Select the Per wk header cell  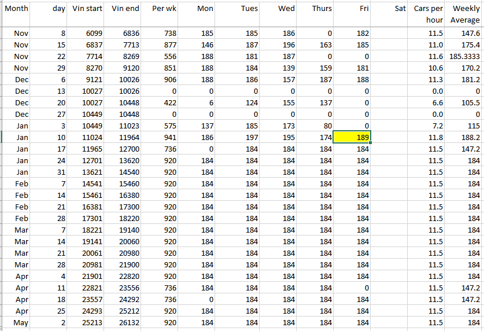[161, 14]
